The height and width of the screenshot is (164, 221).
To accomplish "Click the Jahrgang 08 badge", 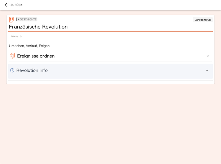I will click(x=203, y=20).
